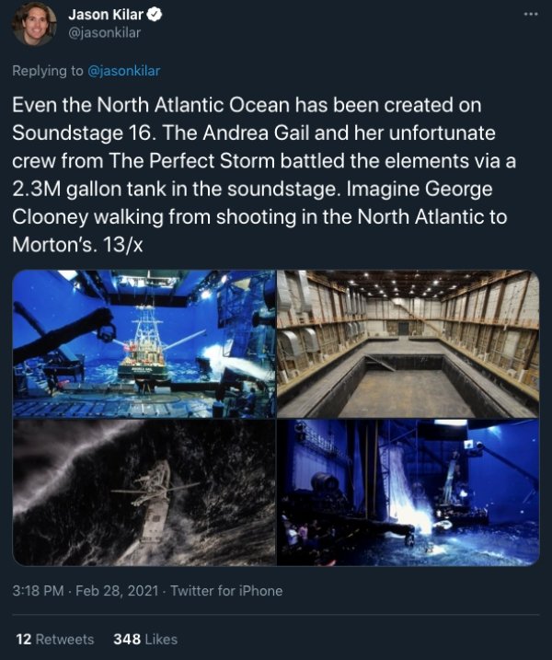Viewport: 552px width, 660px height.
Task: Click the 3:18 PM timestamp
Action: click(x=38, y=591)
